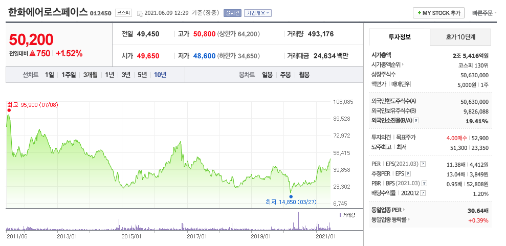
Task: Select the 1주일 line chart period
Action: tap(69, 75)
